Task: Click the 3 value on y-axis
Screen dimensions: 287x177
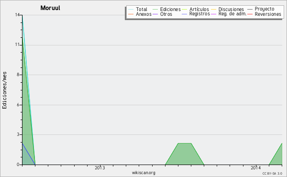Action: click(18, 134)
